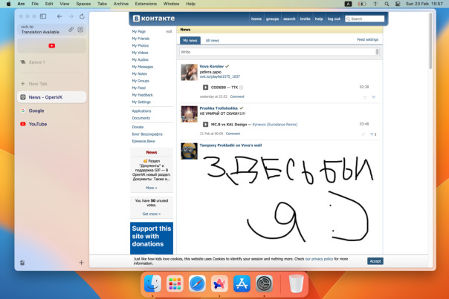Viewport: 449px width, 299px height.
Task: Like Proshka Trolloloshka's post with the heart icon
Action: click(x=373, y=134)
